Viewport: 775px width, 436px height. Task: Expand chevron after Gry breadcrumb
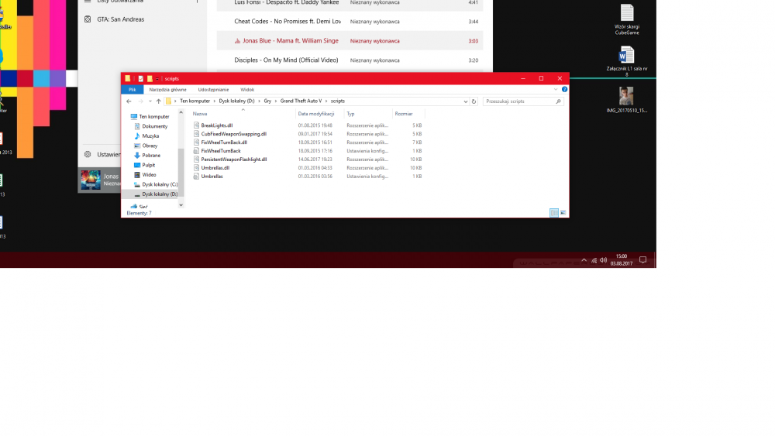[276, 101]
